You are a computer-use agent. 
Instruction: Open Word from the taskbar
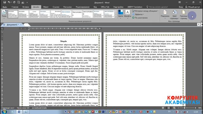tap(19, 112)
